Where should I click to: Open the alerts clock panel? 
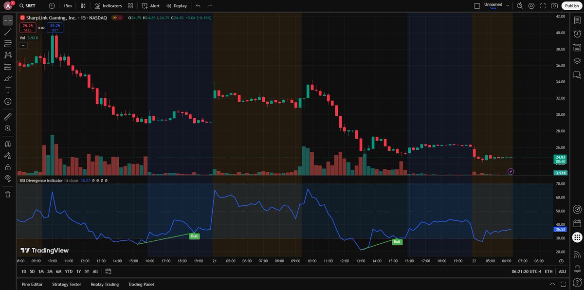tap(577, 34)
